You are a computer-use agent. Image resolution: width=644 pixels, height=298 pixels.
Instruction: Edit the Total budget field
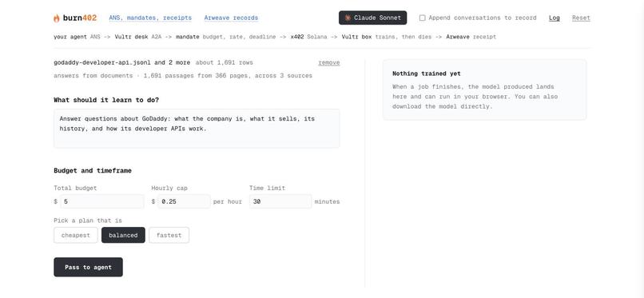tap(102, 201)
